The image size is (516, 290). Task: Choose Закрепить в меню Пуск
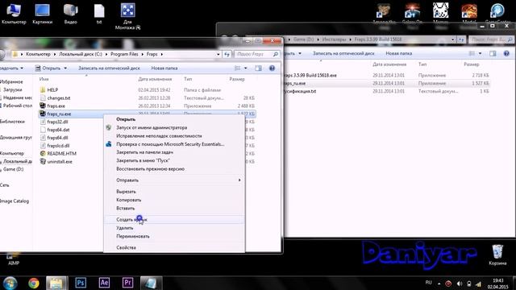point(174,160)
